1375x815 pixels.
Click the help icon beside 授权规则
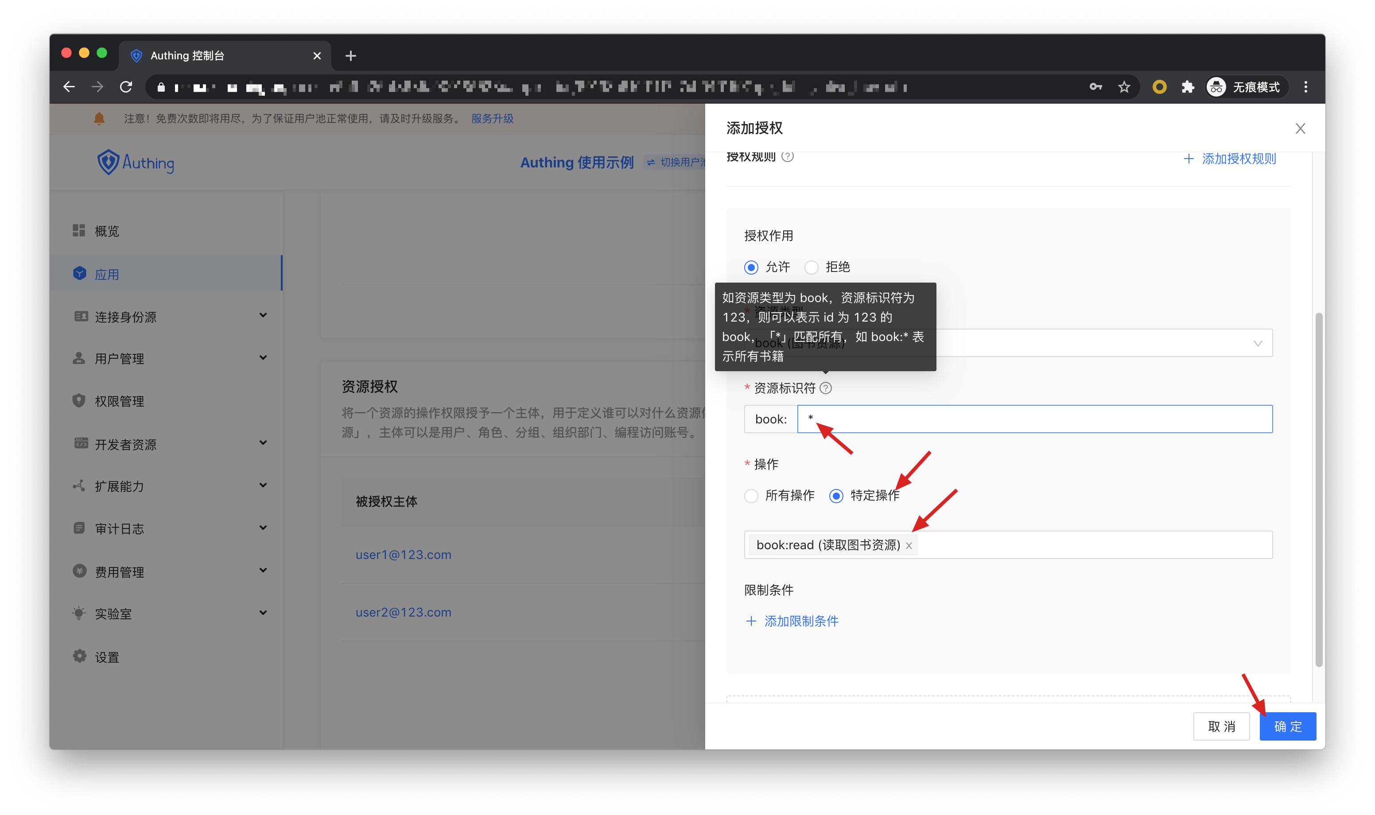pos(788,156)
